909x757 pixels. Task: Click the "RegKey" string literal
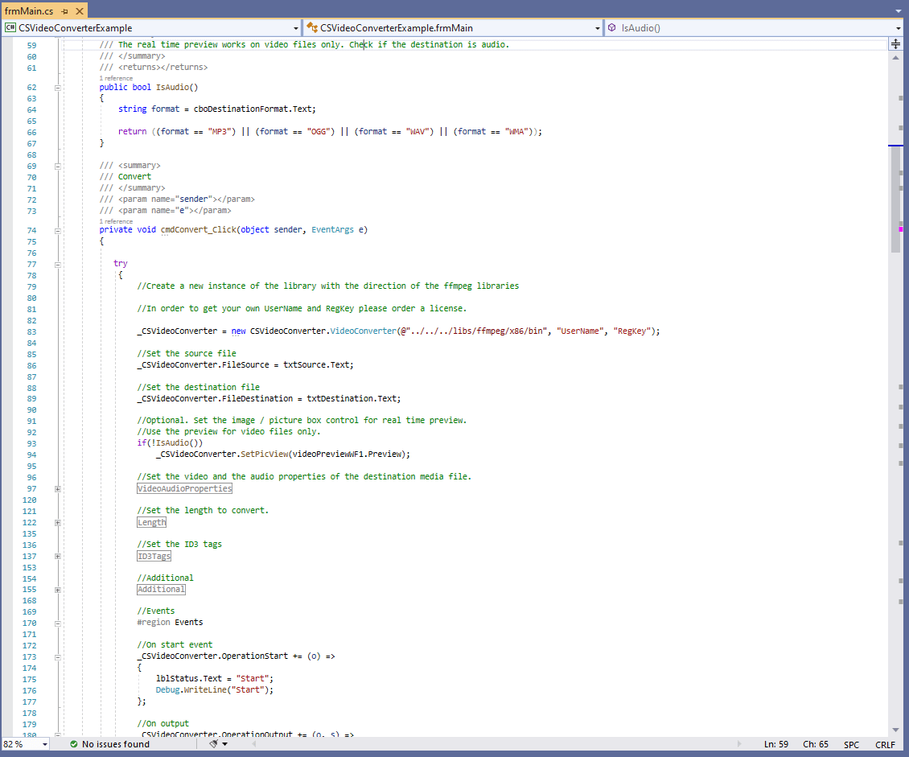(632, 331)
